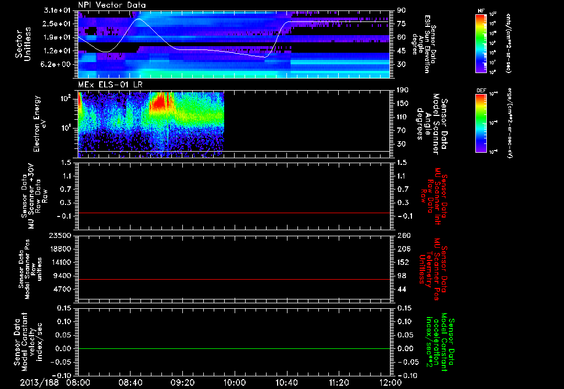The height and width of the screenshot is (389, 564).
Task: Click the 75 degree elevation tick label
Action: (402, 24)
